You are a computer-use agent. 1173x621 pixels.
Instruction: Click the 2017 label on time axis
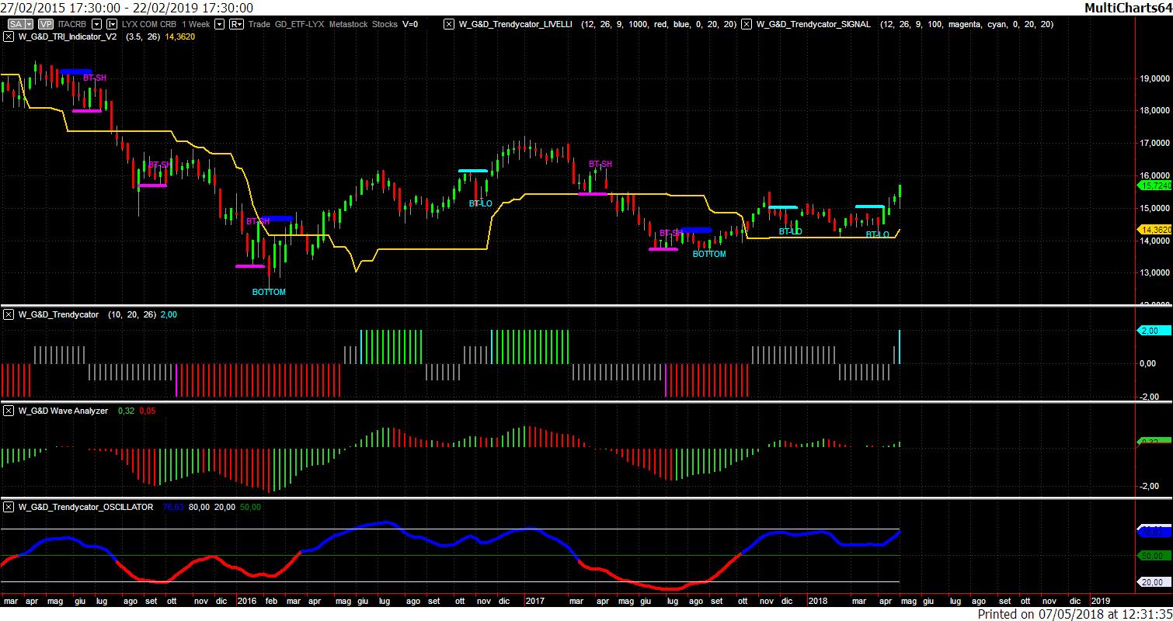point(535,601)
